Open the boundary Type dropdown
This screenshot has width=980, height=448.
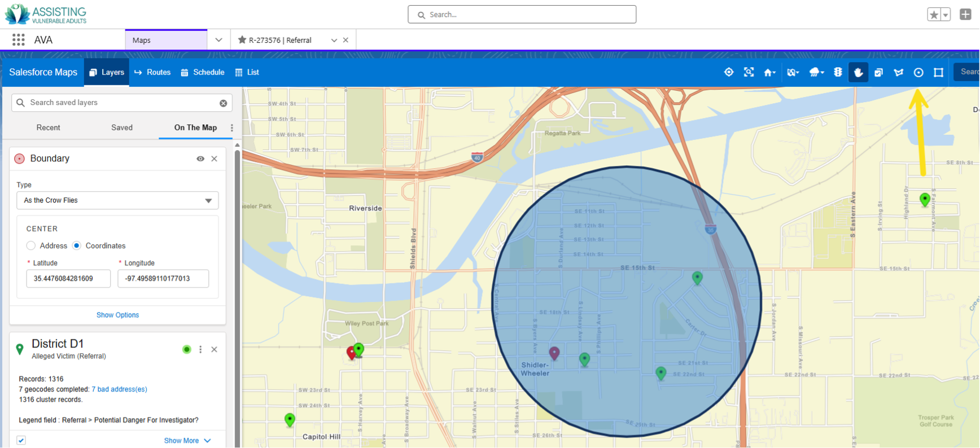click(x=117, y=200)
